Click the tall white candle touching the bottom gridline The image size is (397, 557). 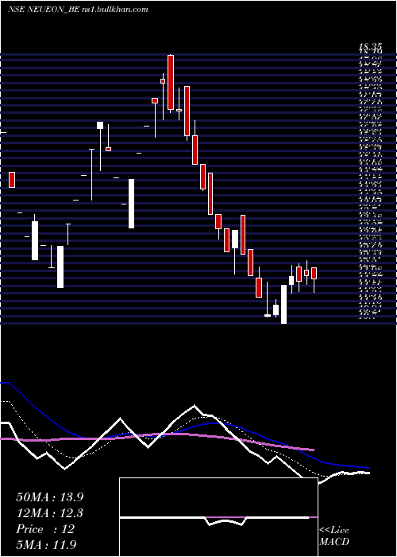pyautogui.click(x=284, y=304)
